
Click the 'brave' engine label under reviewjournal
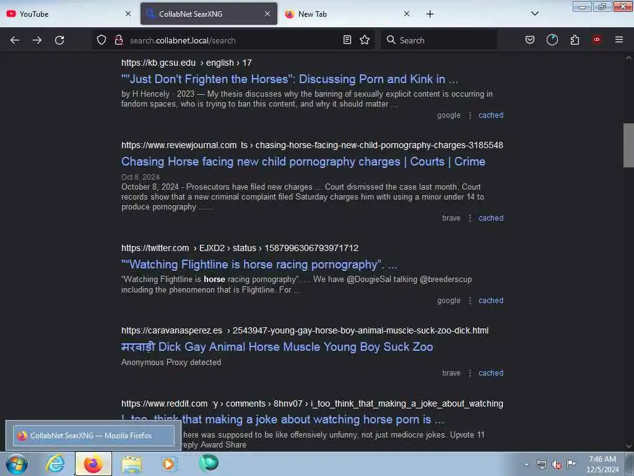[x=451, y=218]
